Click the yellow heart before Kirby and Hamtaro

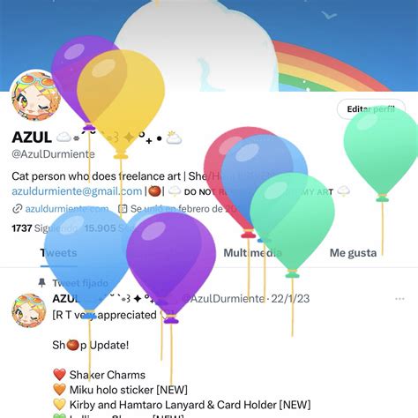pos(59,405)
